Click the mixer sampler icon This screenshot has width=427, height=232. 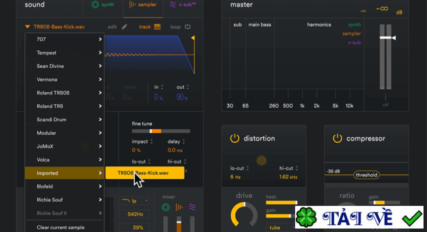[x=179, y=207]
